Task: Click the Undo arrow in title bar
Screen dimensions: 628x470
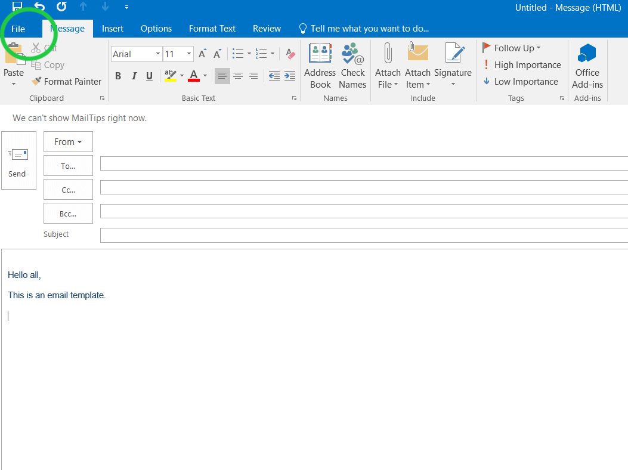Action: pos(39,6)
